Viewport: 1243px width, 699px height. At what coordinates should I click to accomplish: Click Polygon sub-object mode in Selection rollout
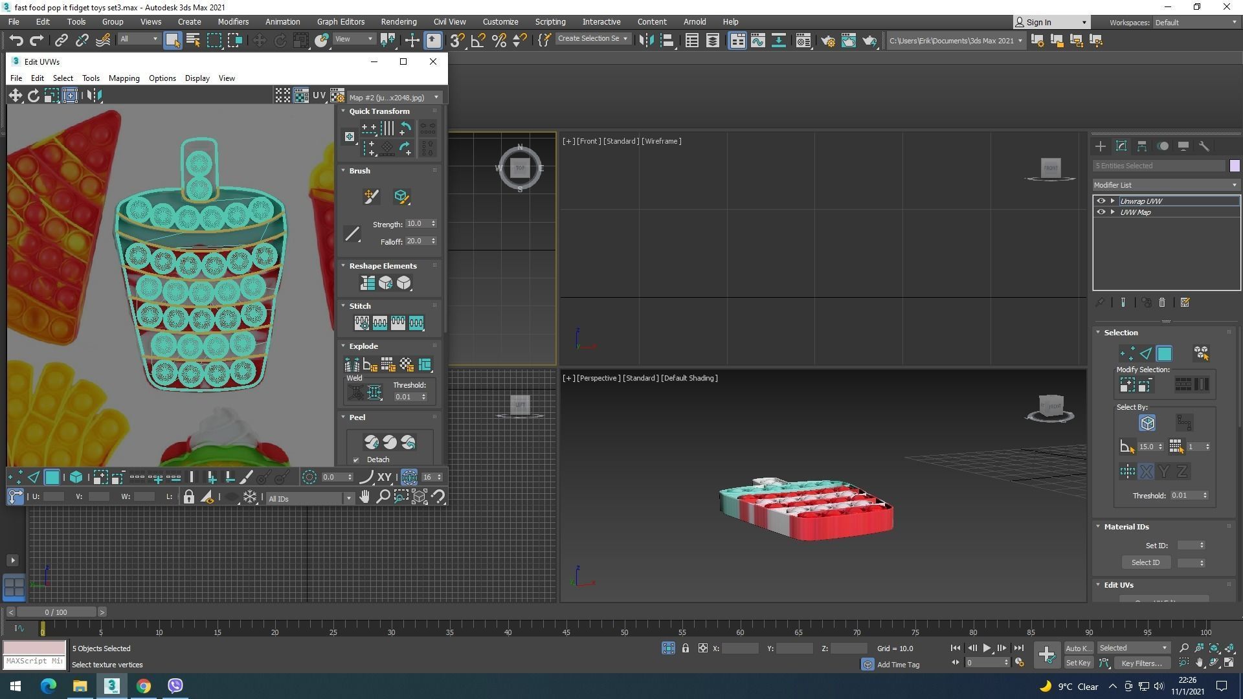[1164, 353]
